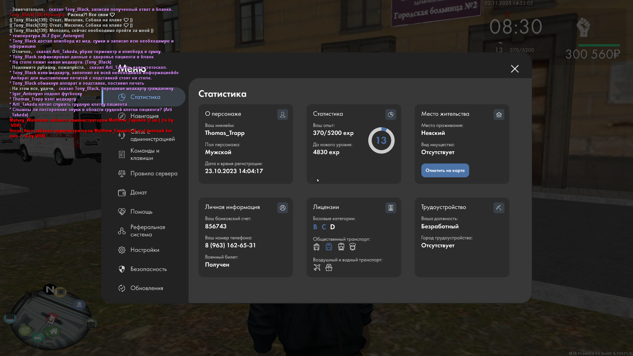The width and height of the screenshot is (633, 356).
Task: Open the Навигация menu section
Action: (144, 116)
